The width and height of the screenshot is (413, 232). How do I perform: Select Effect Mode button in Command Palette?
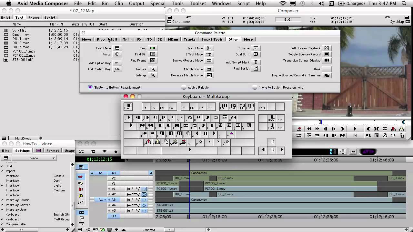click(209, 54)
